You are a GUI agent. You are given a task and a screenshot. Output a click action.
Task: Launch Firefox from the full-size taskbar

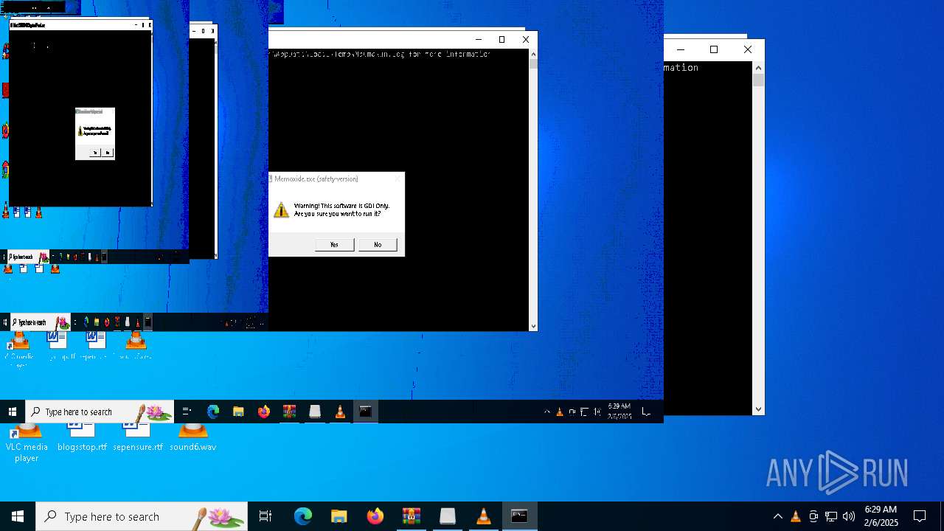point(375,516)
